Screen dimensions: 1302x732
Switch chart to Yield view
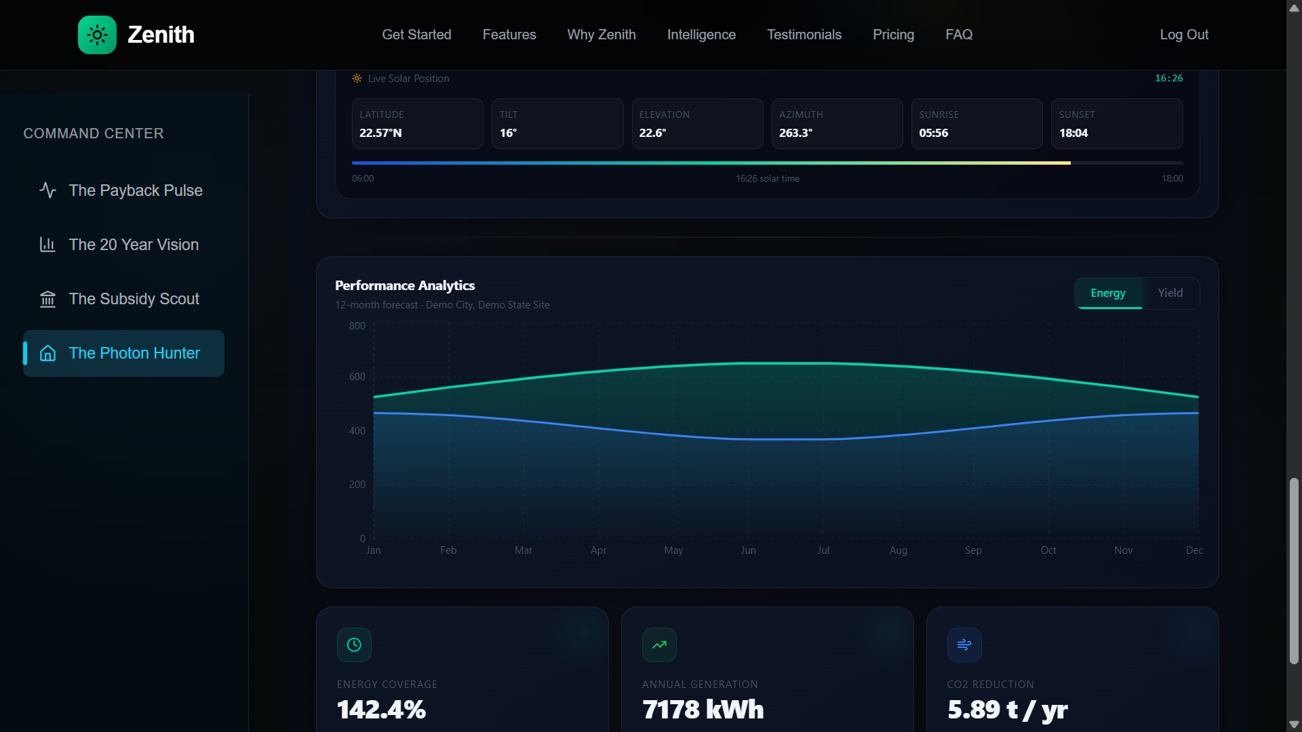(x=1170, y=293)
